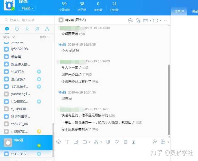The width and height of the screenshot is (198, 161).
Task: Select contact 秋天的童话...
Action: tap(26, 116)
